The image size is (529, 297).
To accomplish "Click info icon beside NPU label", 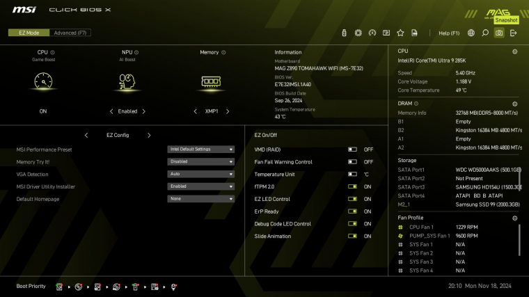I will click(136, 52).
